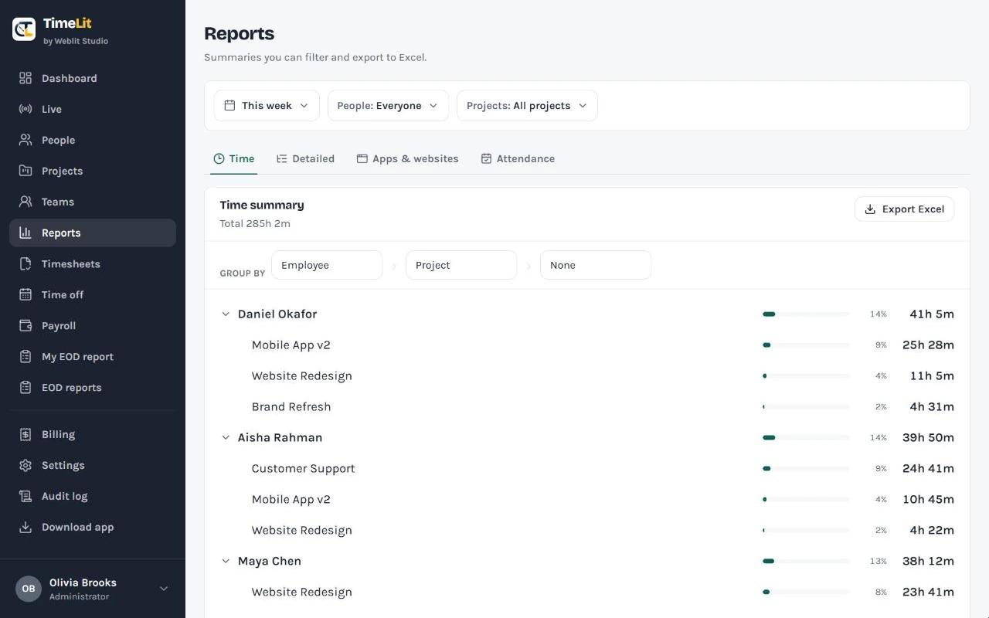This screenshot has width=989, height=618.
Task: Click the Billing dollar icon
Action: 25,434
